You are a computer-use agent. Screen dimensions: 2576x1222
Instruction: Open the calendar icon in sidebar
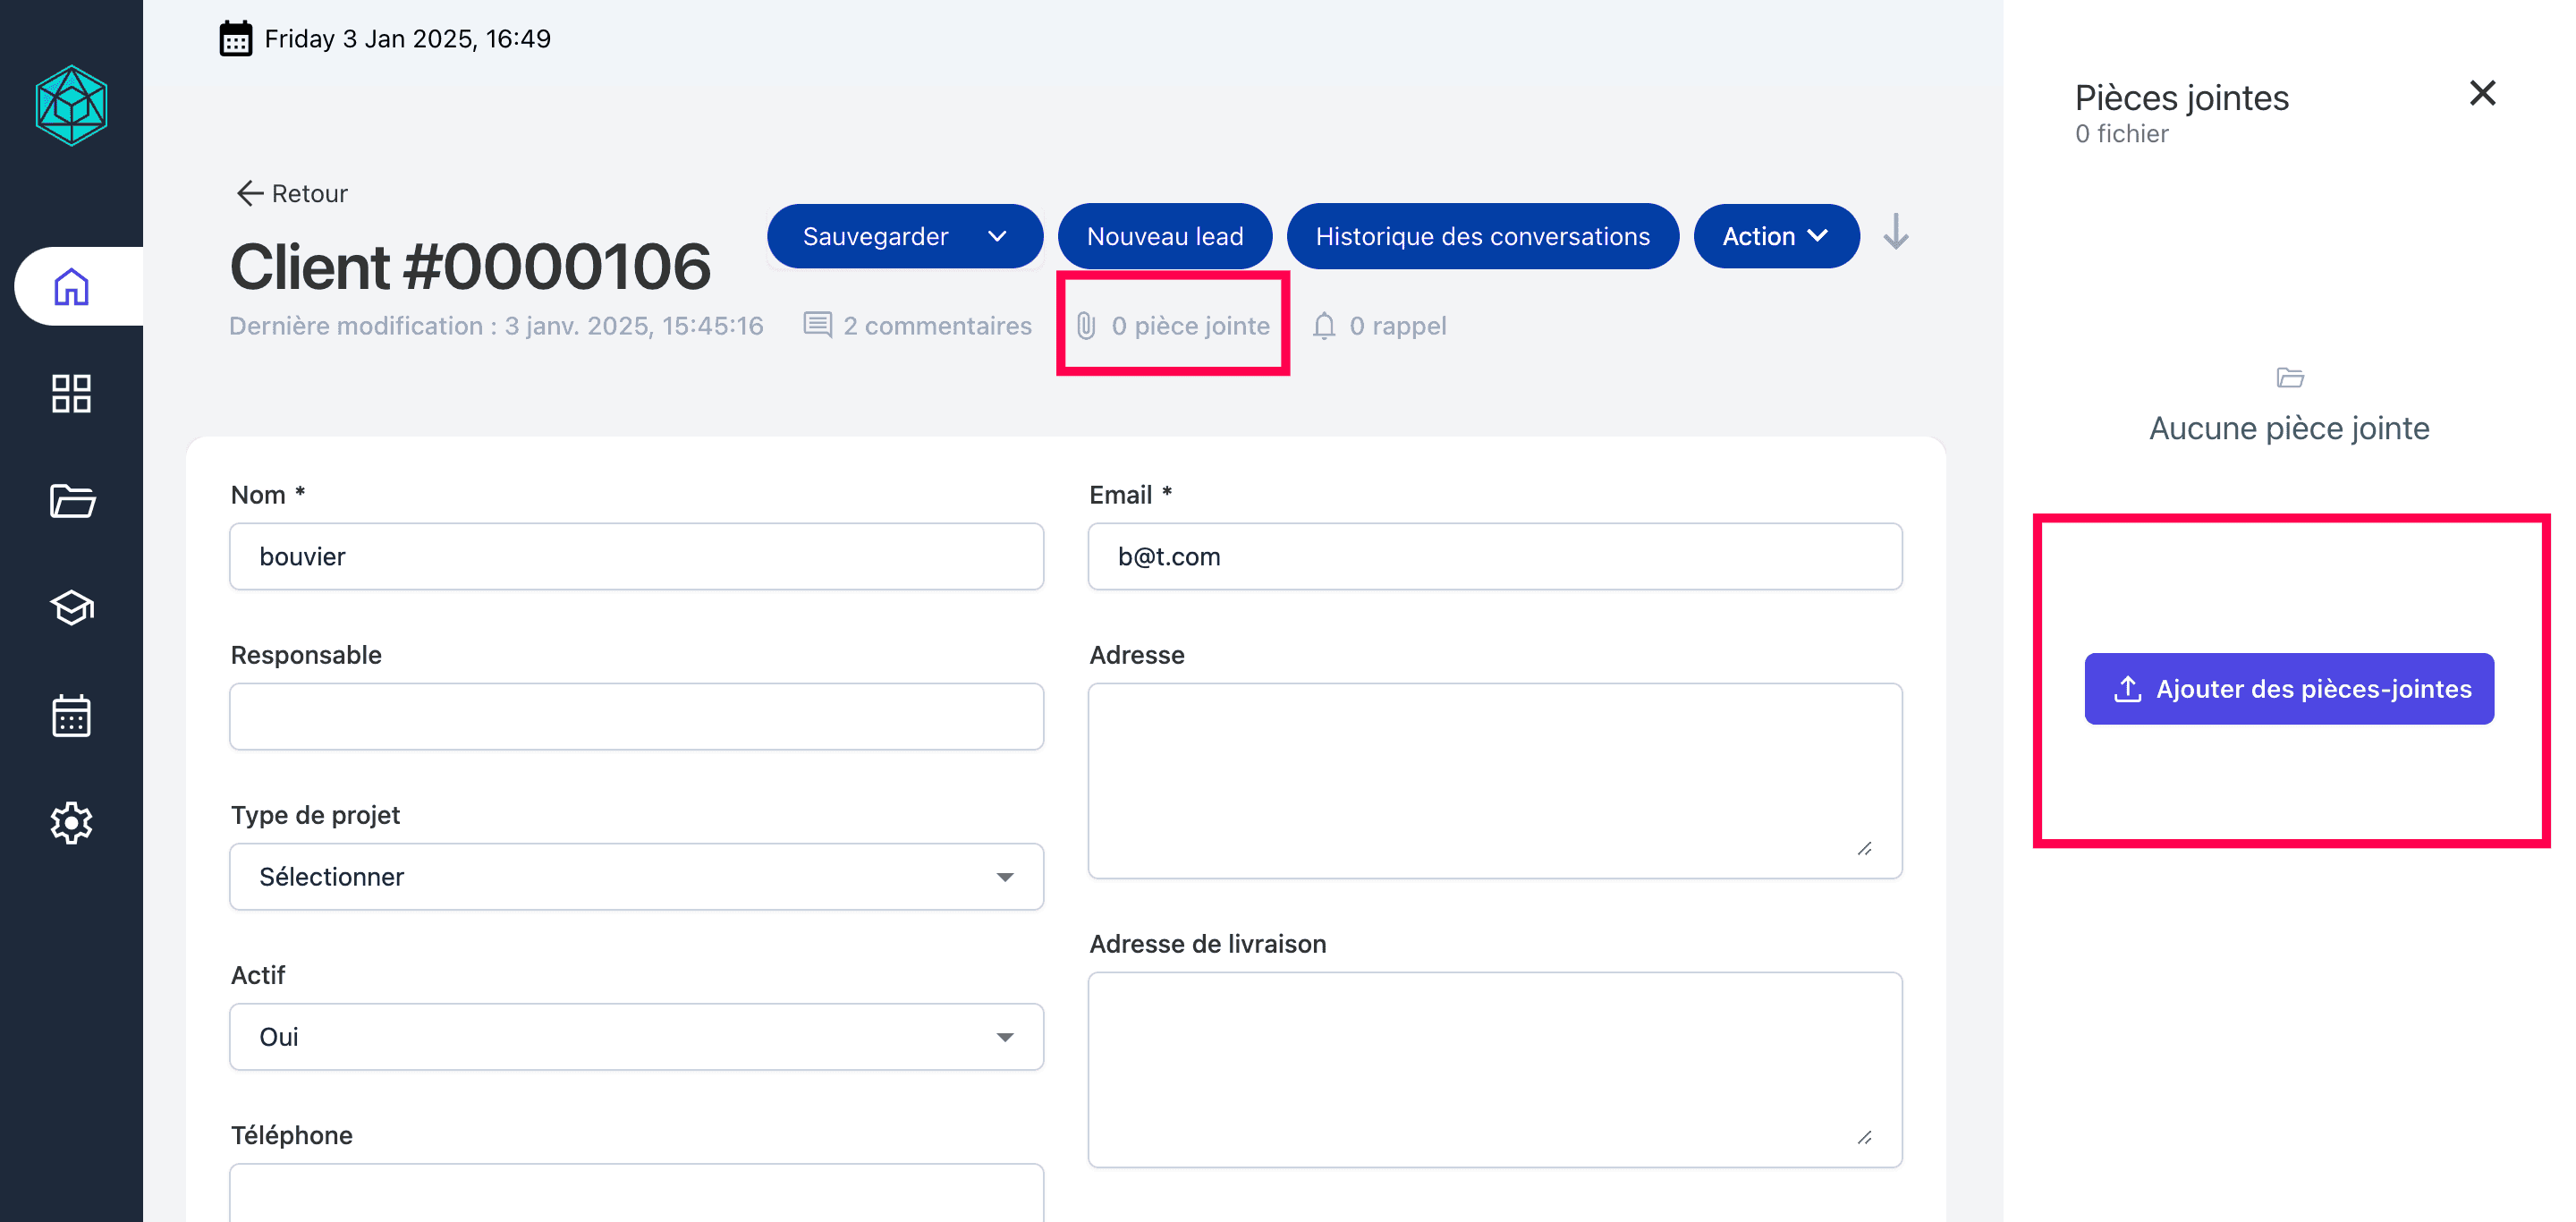coord(71,716)
